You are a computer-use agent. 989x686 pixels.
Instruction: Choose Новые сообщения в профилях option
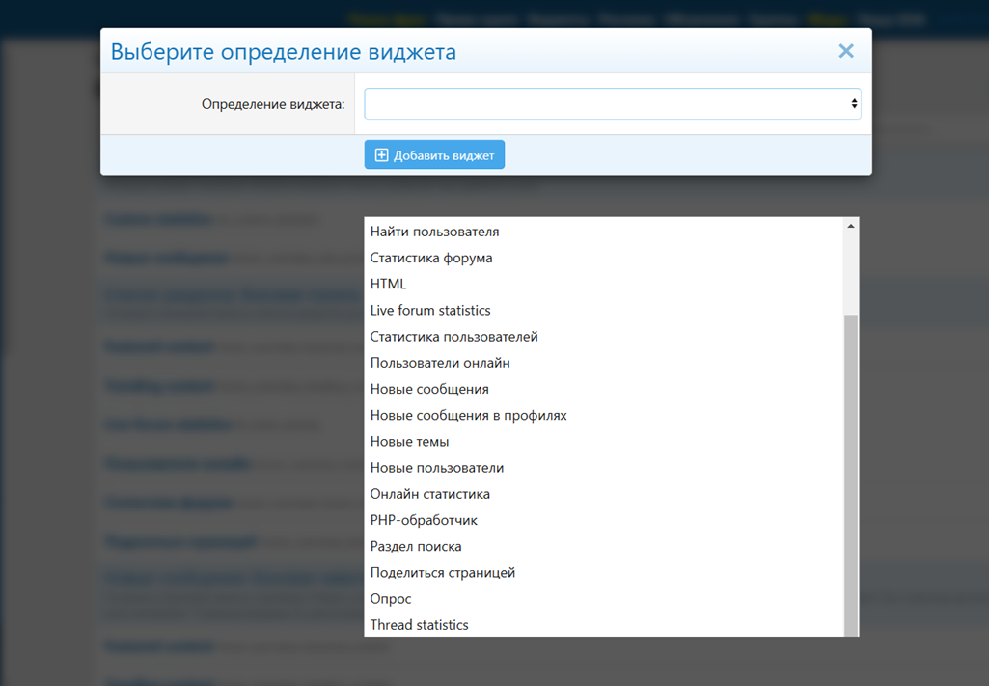(468, 415)
